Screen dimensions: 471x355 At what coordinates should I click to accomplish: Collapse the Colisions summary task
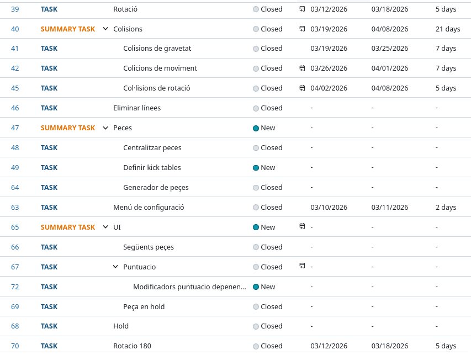coord(105,29)
